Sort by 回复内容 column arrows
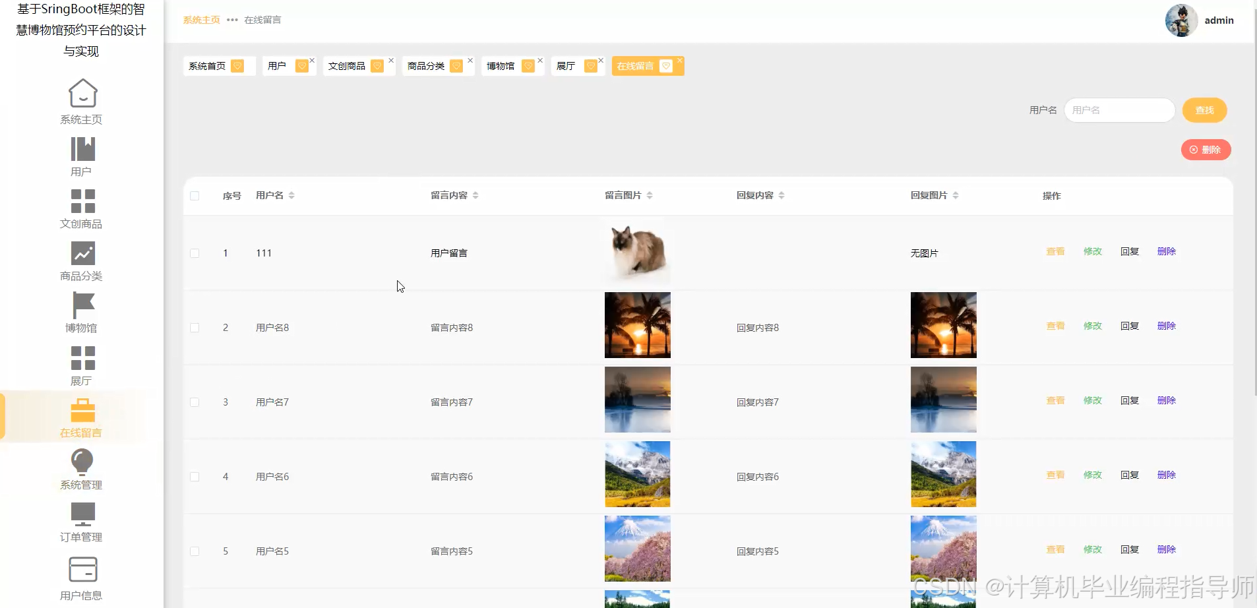This screenshot has height=608, width=1257. click(782, 195)
